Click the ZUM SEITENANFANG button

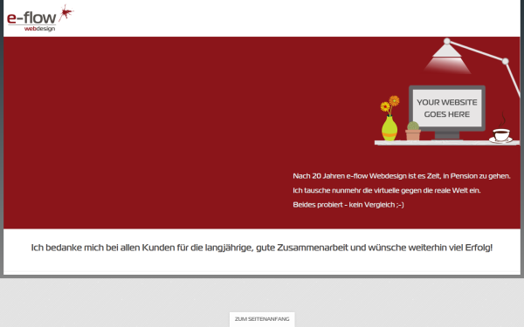point(262,319)
